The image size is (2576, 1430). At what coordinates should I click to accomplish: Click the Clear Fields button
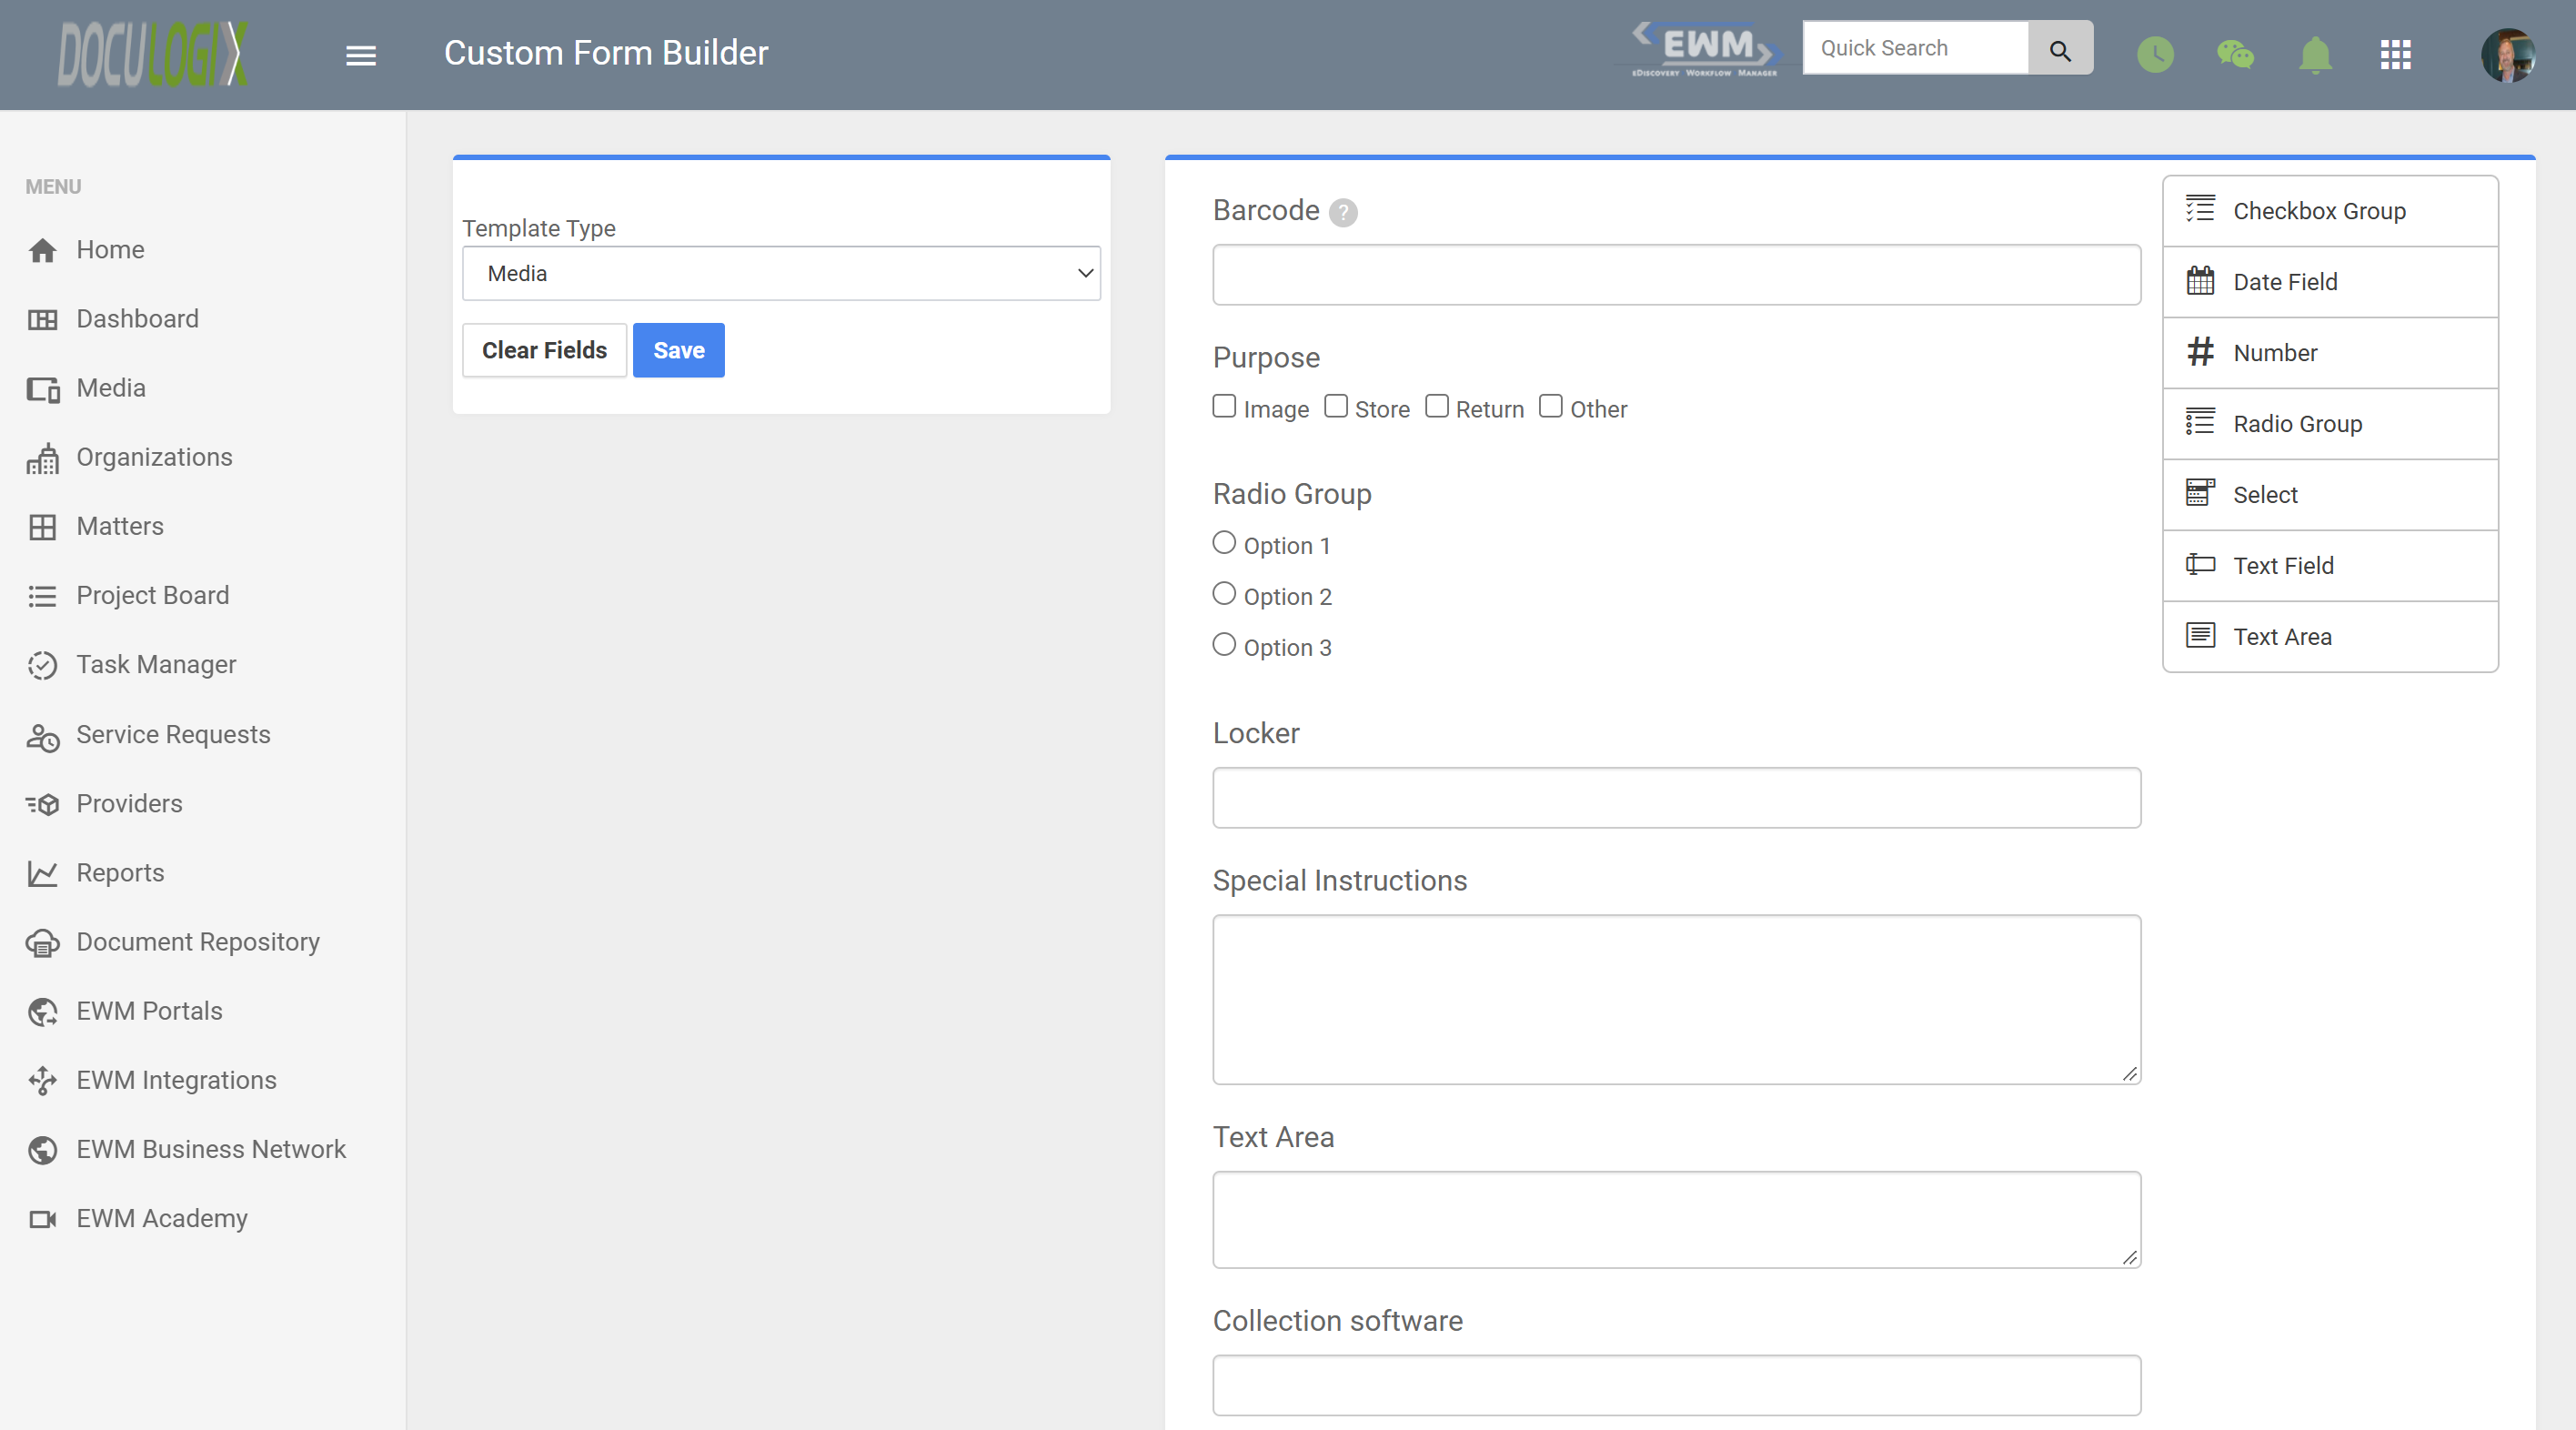544,350
